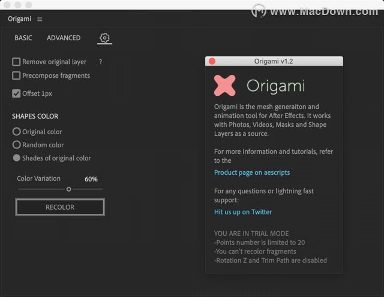Click the large Origami heading in about window

pos(276,86)
